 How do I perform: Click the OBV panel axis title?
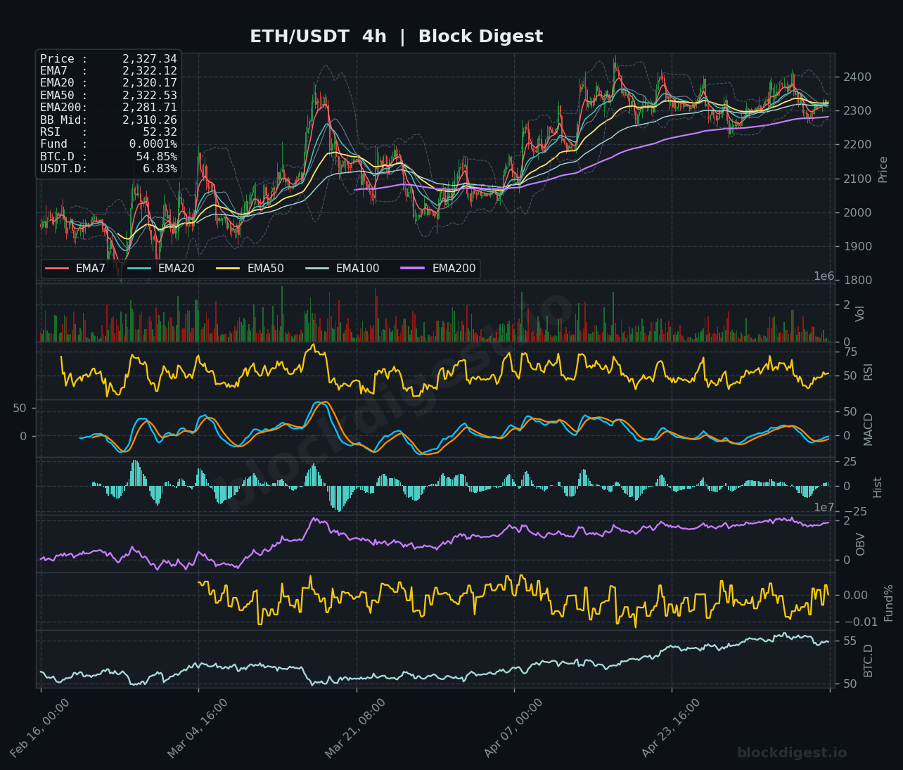[x=860, y=544]
